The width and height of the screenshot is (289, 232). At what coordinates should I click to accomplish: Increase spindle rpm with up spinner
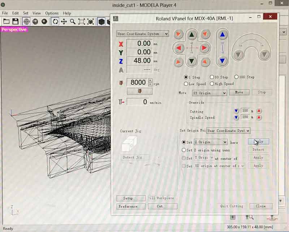point(150,81)
